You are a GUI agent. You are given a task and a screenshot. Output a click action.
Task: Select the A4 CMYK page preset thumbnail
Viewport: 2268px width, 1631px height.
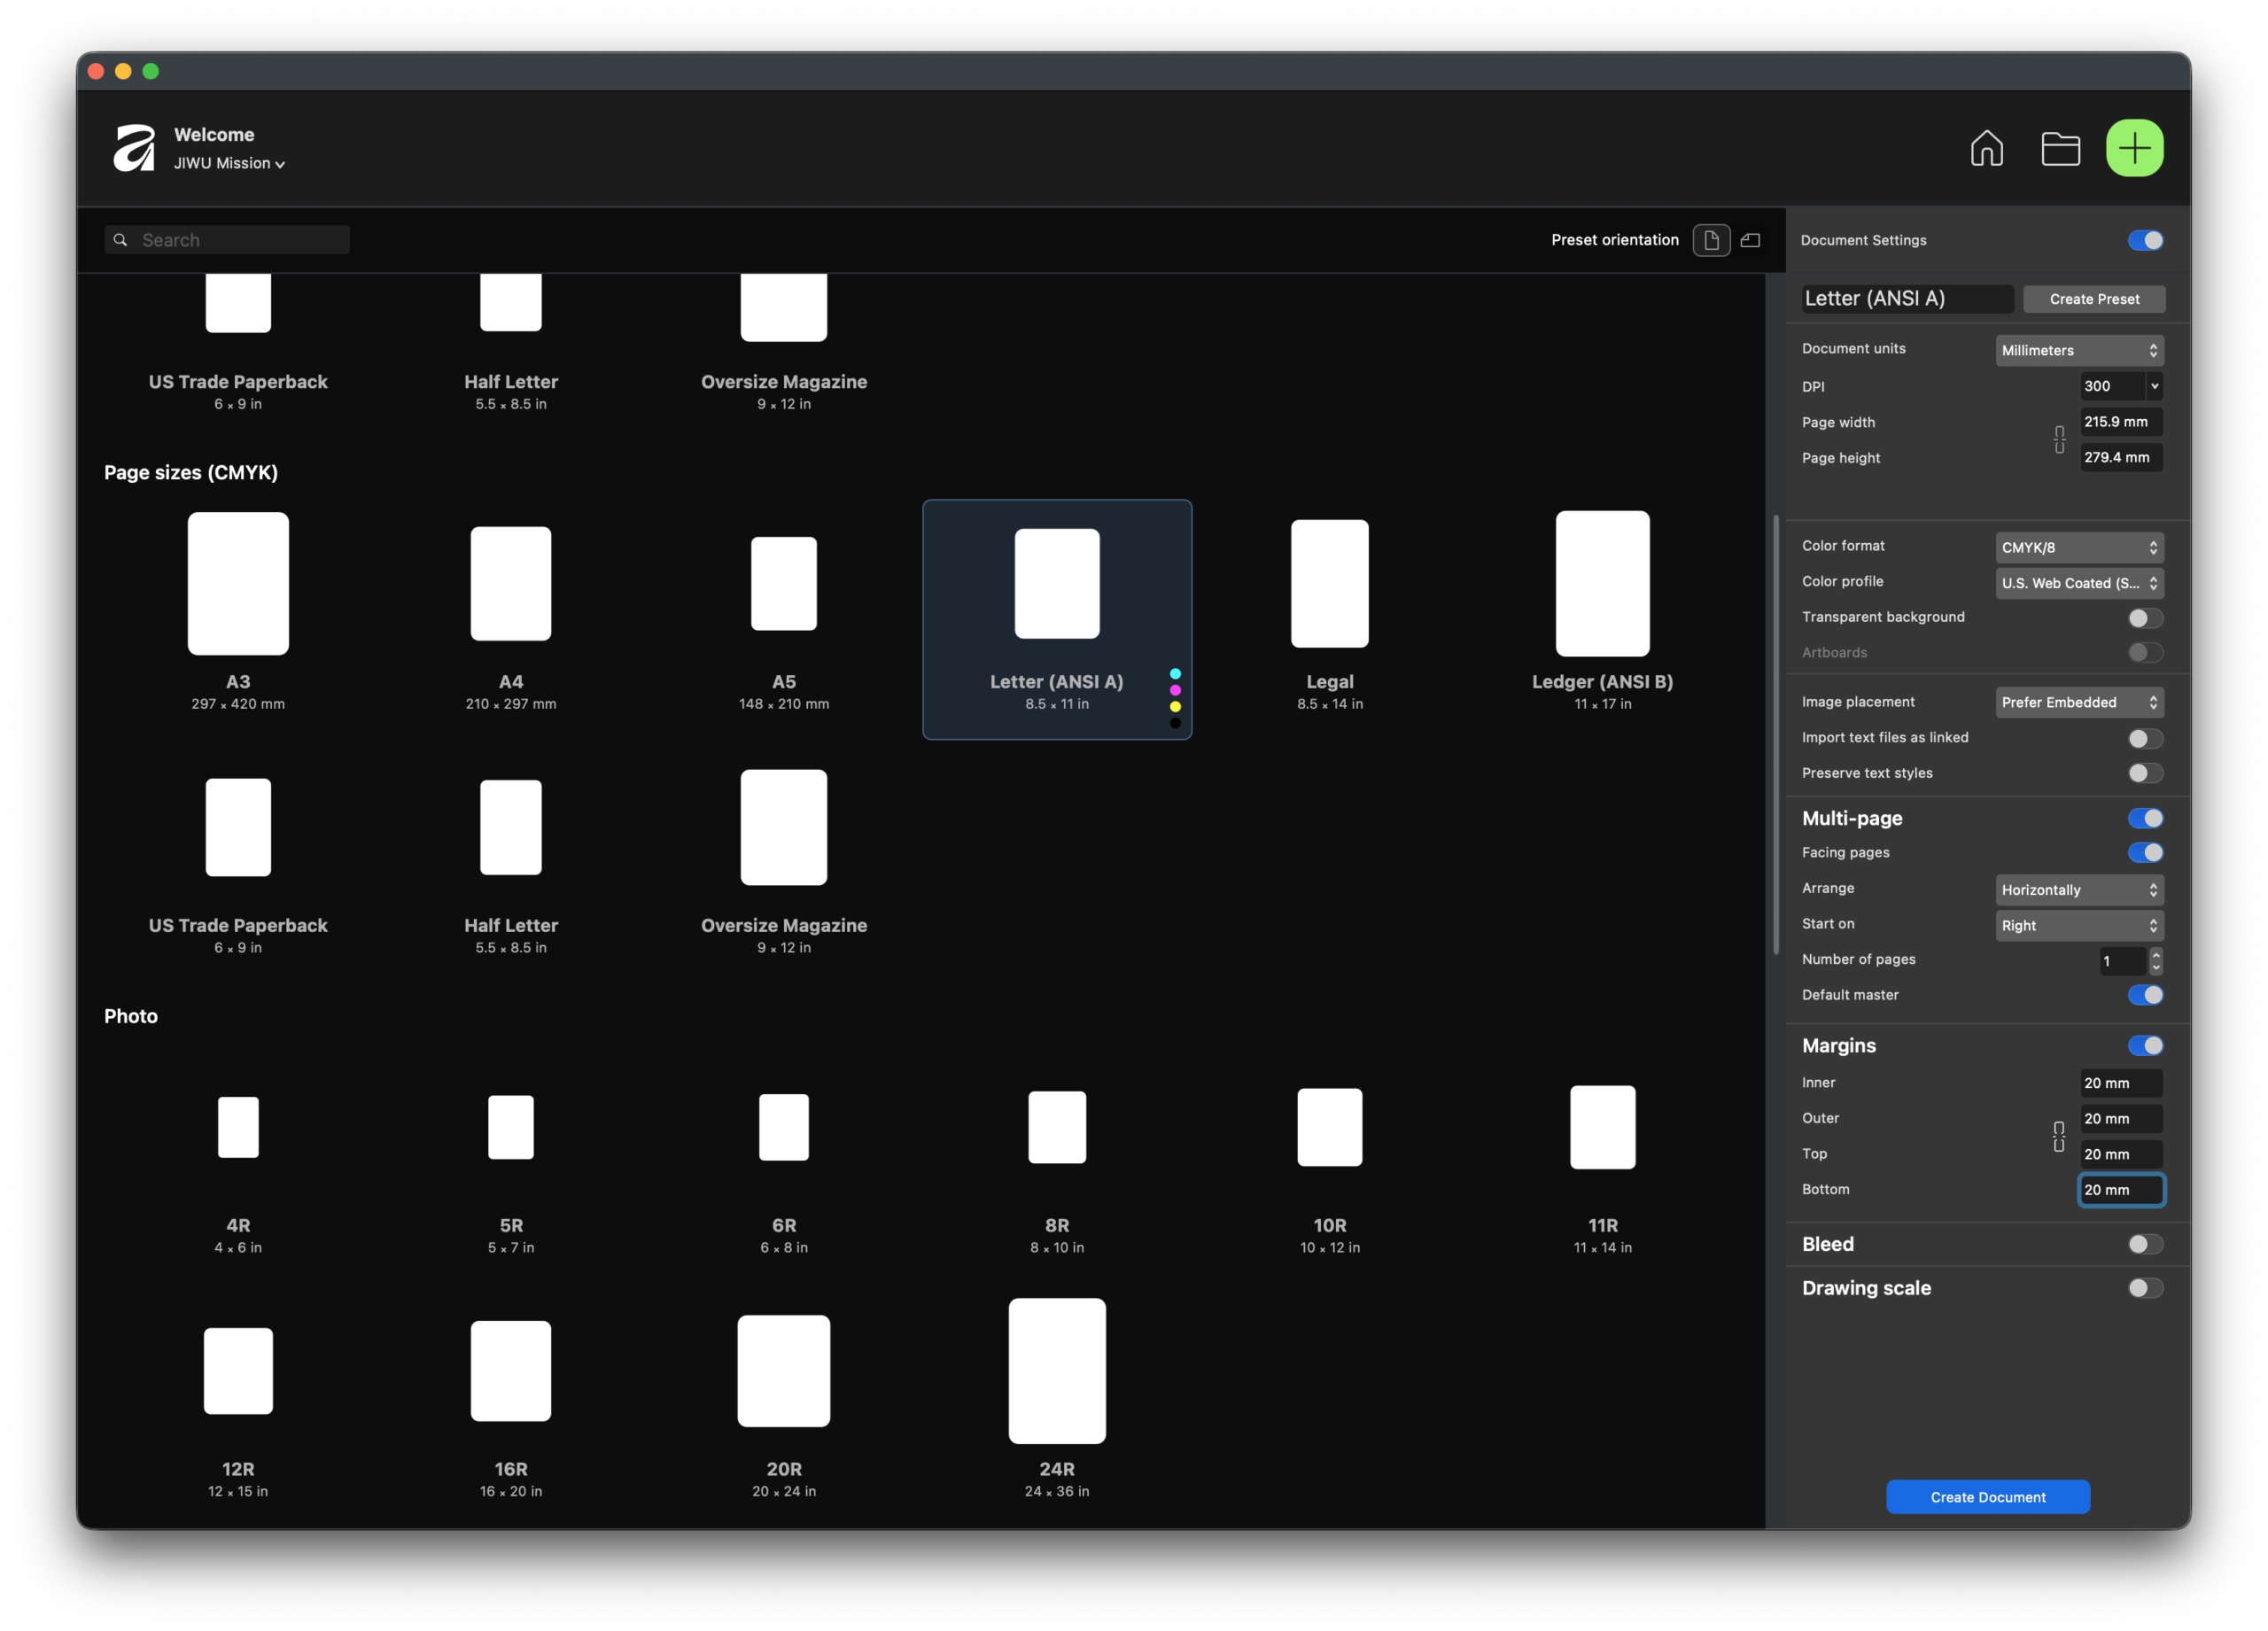pyautogui.click(x=511, y=584)
